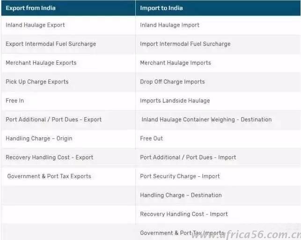Select 'Port Additional / Port Dues - Export'

pos(53,120)
